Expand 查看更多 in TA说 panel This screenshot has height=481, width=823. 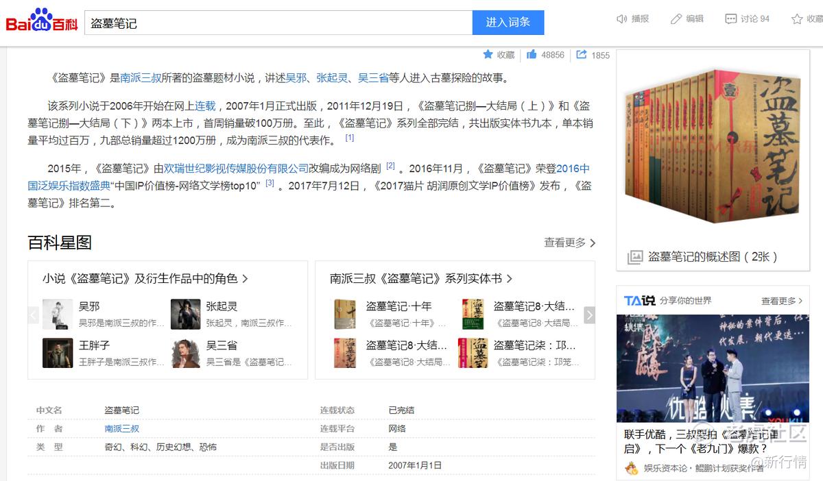pyautogui.click(x=782, y=301)
